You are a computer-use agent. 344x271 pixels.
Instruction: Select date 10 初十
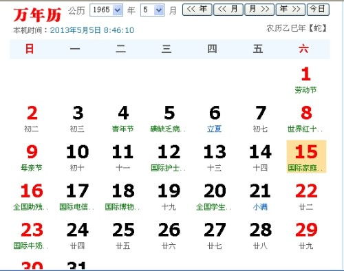(78, 158)
